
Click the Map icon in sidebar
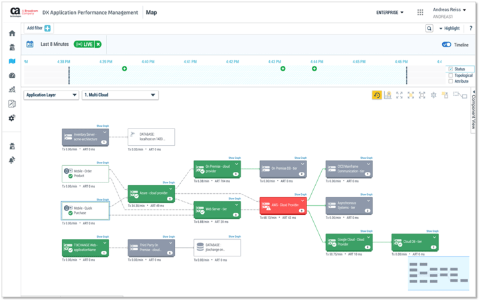click(12, 61)
